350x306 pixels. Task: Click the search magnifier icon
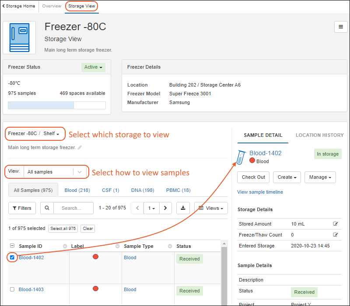tap(47, 208)
